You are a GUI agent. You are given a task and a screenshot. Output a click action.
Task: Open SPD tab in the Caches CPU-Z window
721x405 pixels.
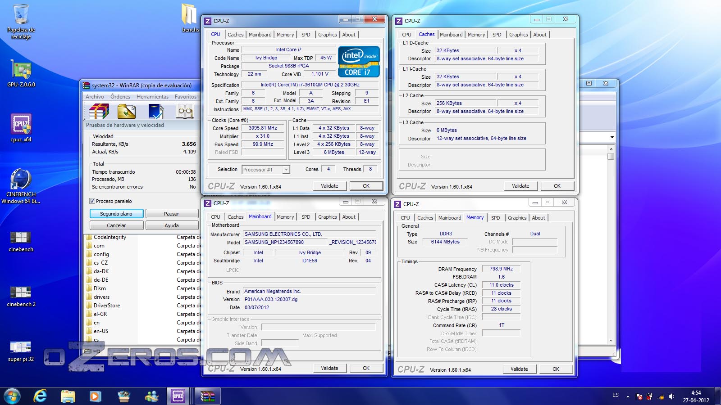pos(497,35)
